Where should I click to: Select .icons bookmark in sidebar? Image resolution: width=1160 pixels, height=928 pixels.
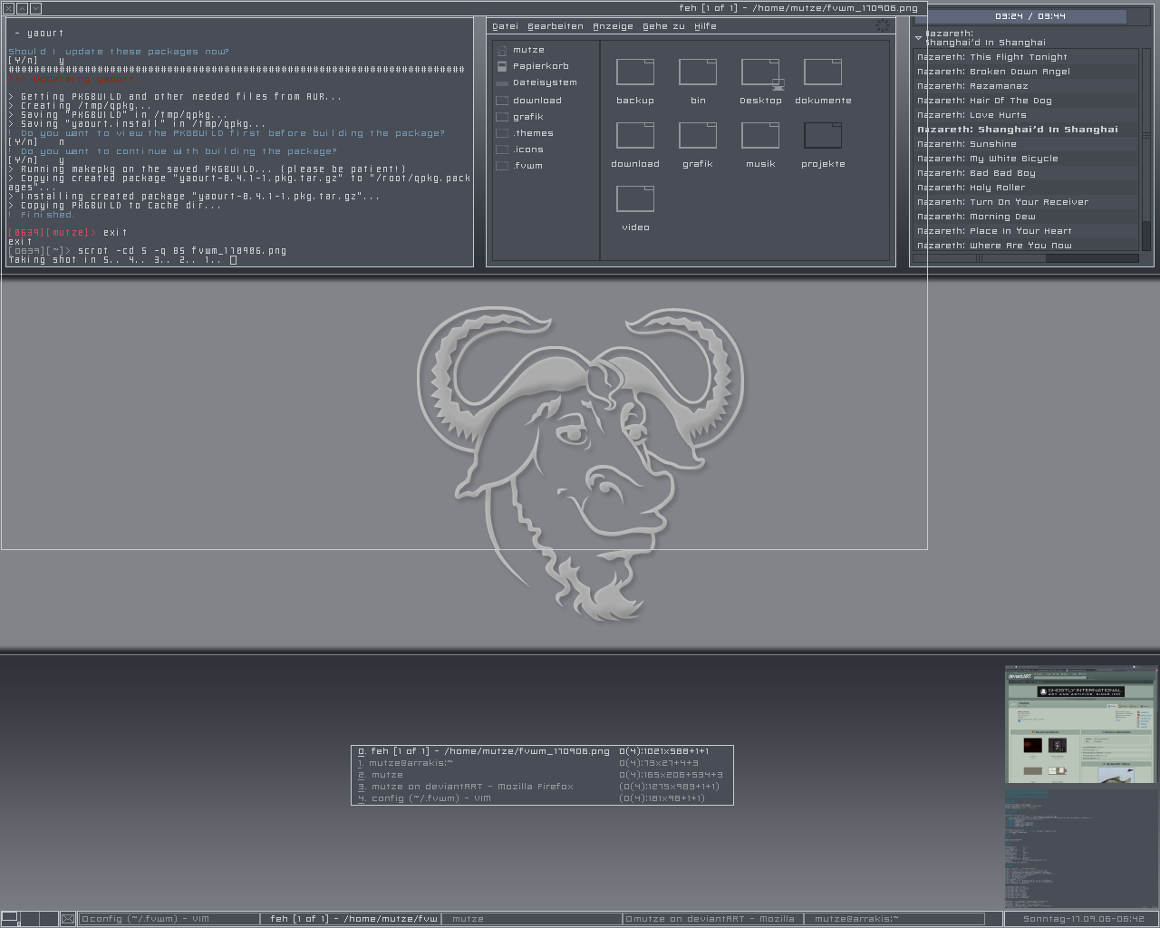[x=520, y=150]
